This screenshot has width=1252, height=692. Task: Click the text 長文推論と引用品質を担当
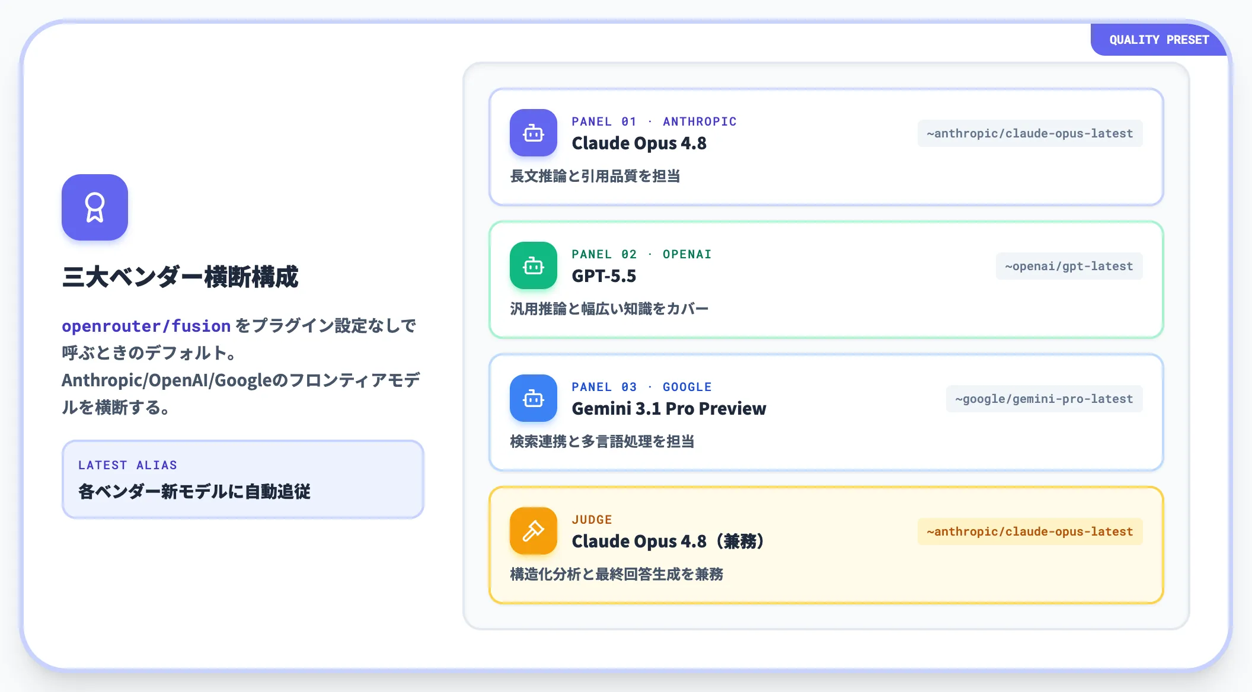[595, 176]
